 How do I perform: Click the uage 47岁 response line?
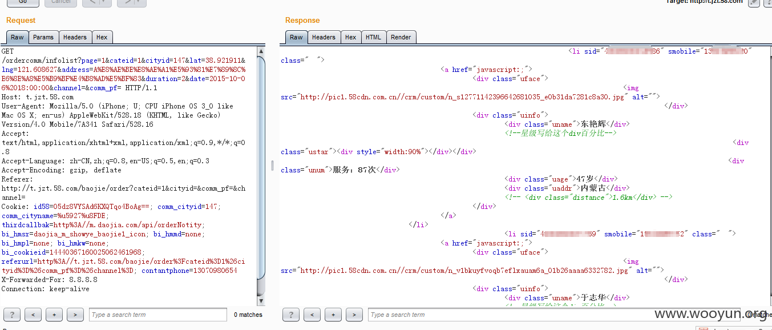tap(561, 179)
